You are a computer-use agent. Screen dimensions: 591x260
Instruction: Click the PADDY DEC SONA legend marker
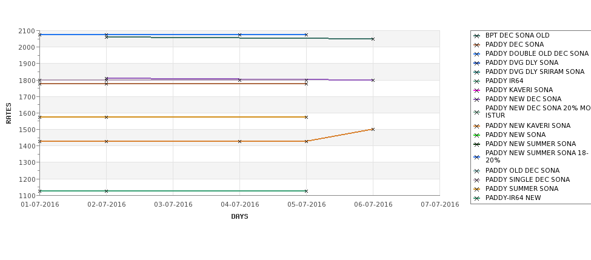[477, 45]
